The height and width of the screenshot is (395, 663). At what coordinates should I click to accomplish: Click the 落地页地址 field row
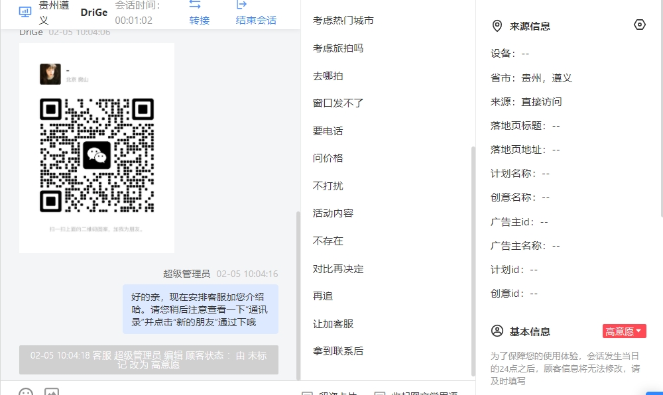click(525, 150)
